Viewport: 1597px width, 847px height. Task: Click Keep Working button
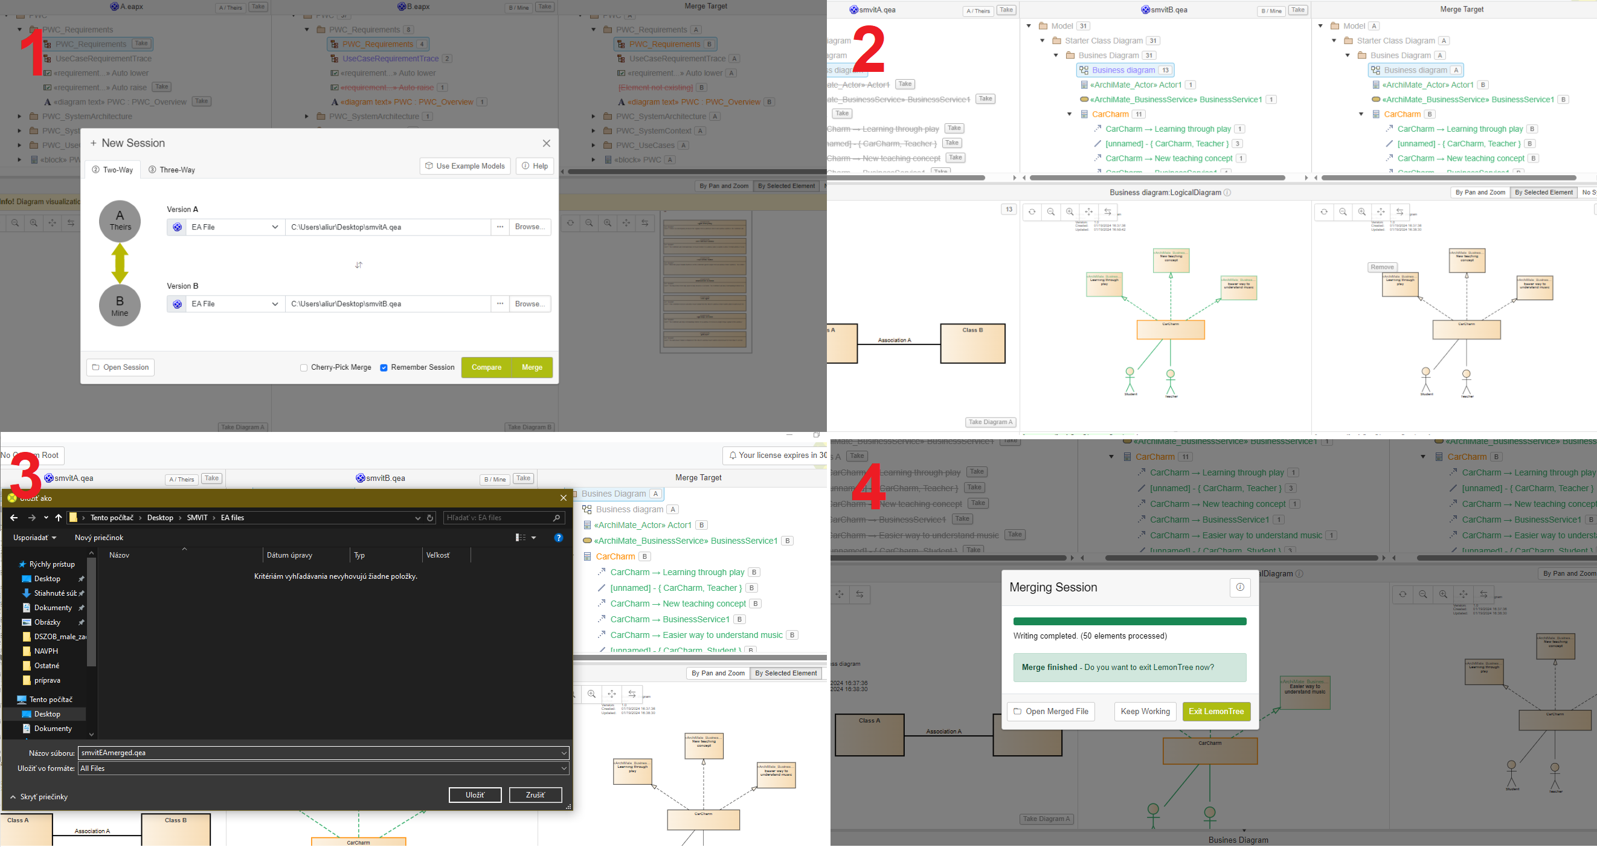[1145, 712]
